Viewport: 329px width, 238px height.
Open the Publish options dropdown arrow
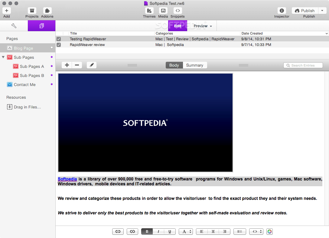tap(322, 11)
